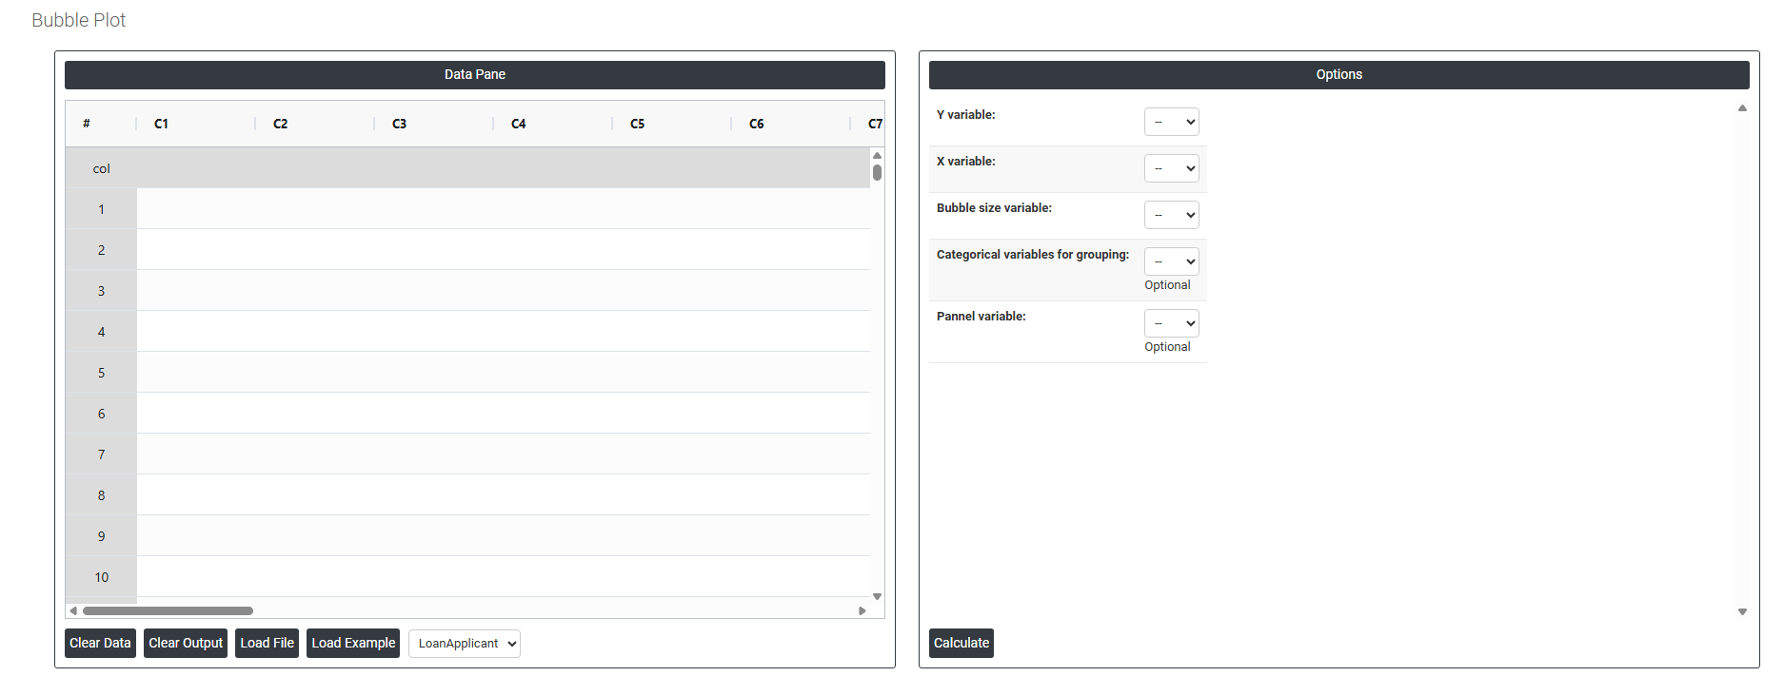Select the C4 column header
This screenshot has height=696, width=1784.
519,124
